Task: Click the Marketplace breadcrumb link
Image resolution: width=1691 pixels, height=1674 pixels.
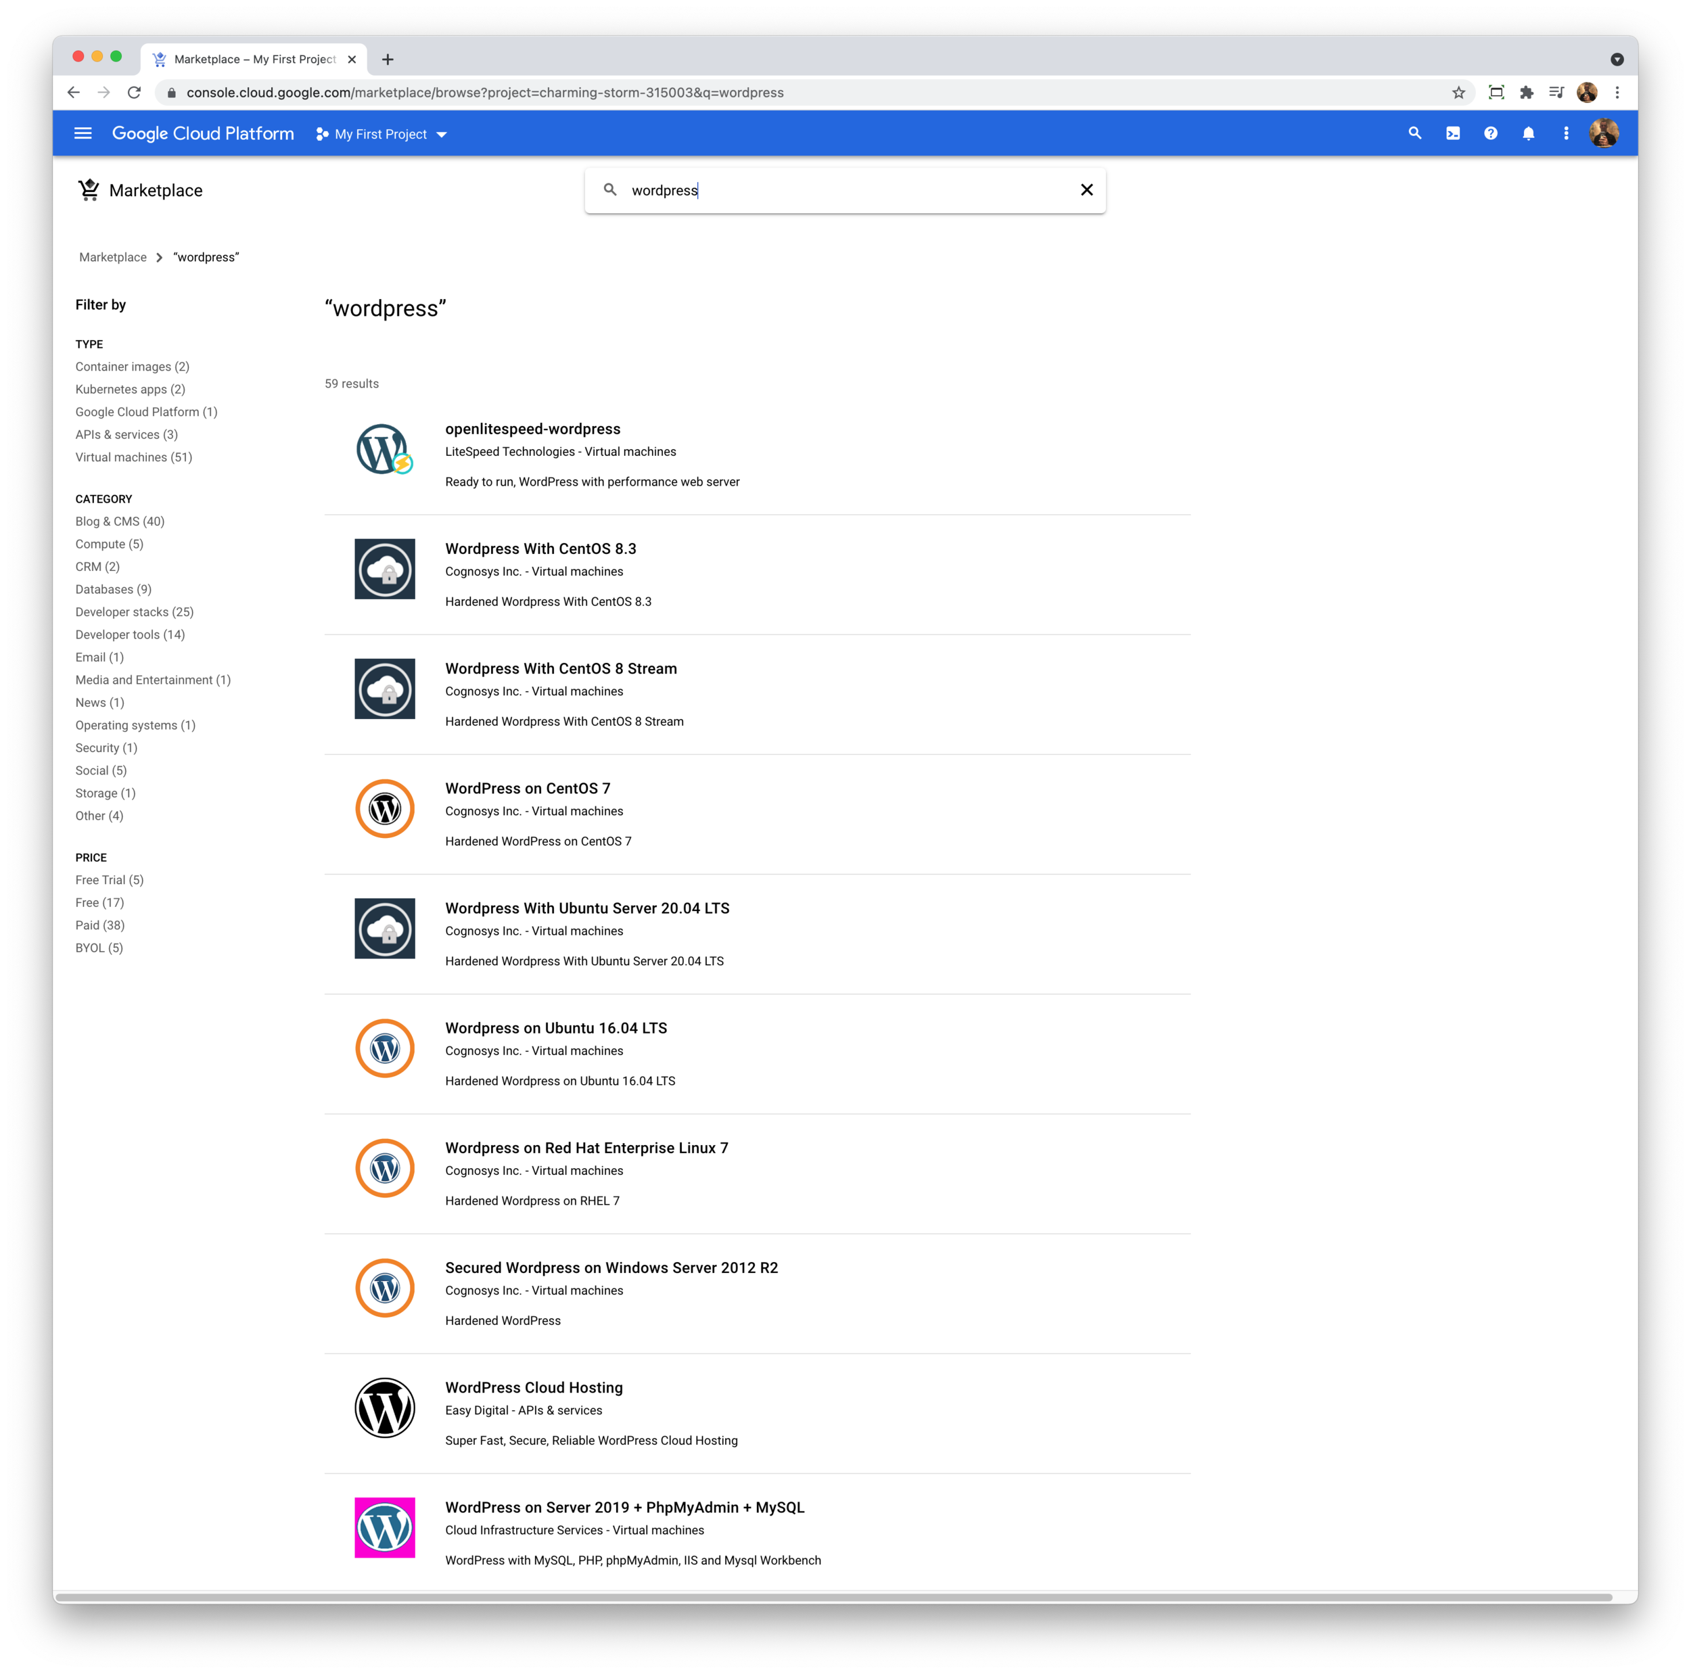Action: point(113,257)
